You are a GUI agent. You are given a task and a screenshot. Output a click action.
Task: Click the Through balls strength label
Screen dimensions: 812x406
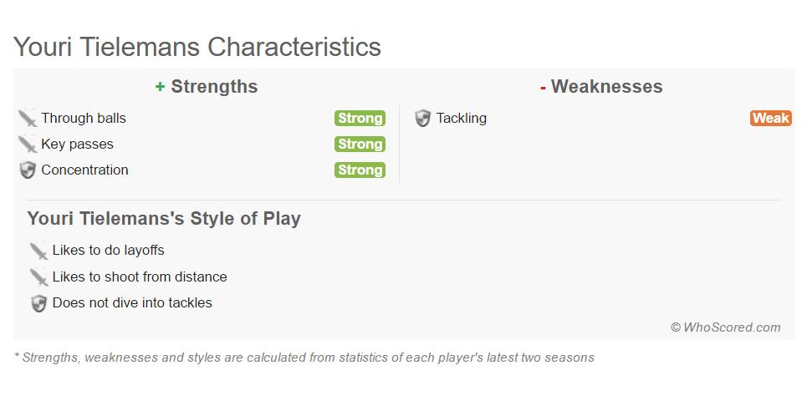(x=84, y=119)
